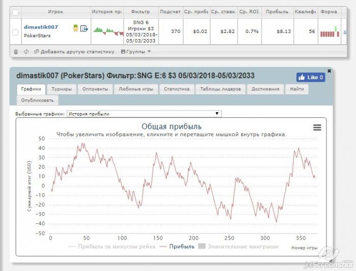
Task: Open the Любимые игры tab
Action: [136, 89]
